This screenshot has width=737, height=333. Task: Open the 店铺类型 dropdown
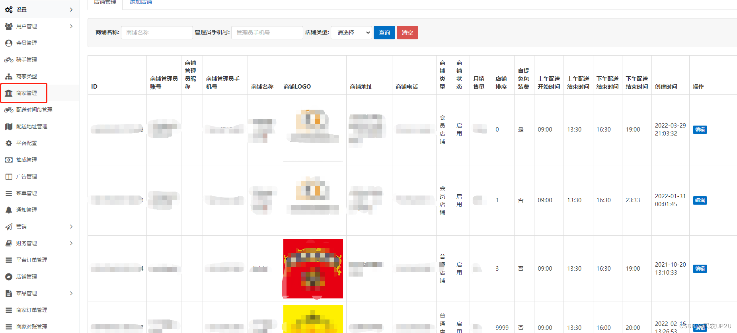(351, 33)
